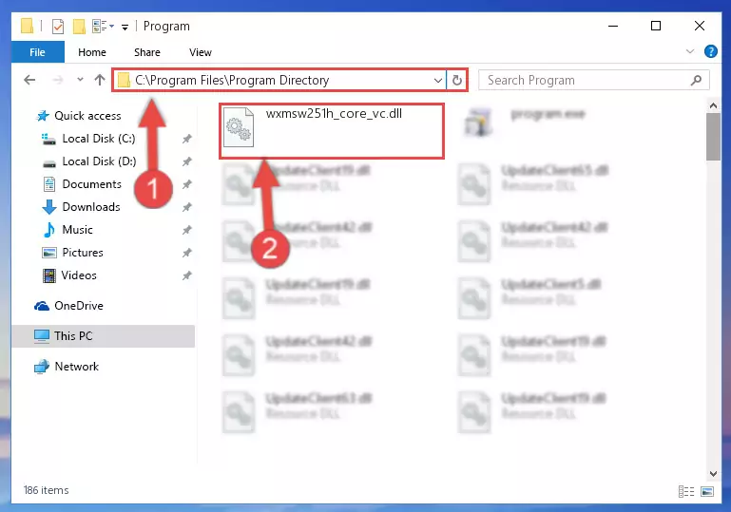The height and width of the screenshot is (512, 731).
Task: Open the Help question mark icon
Action: 710,51
